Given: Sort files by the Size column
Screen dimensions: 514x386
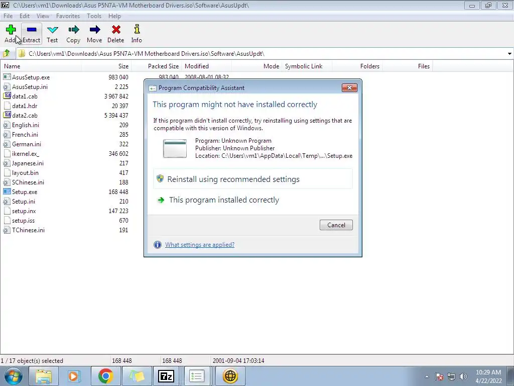Looking at the screenshot, I should coord(106,66).
